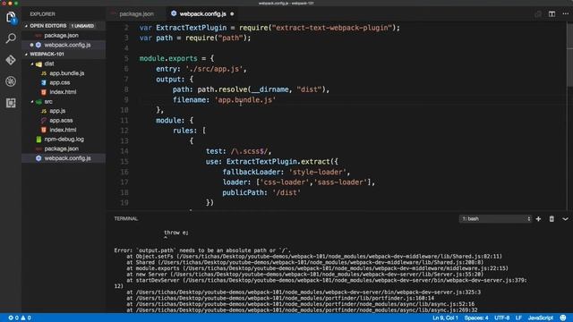Collapse the terminal panel with the chevron icon
Screen dimensions: 573x322
565,219
